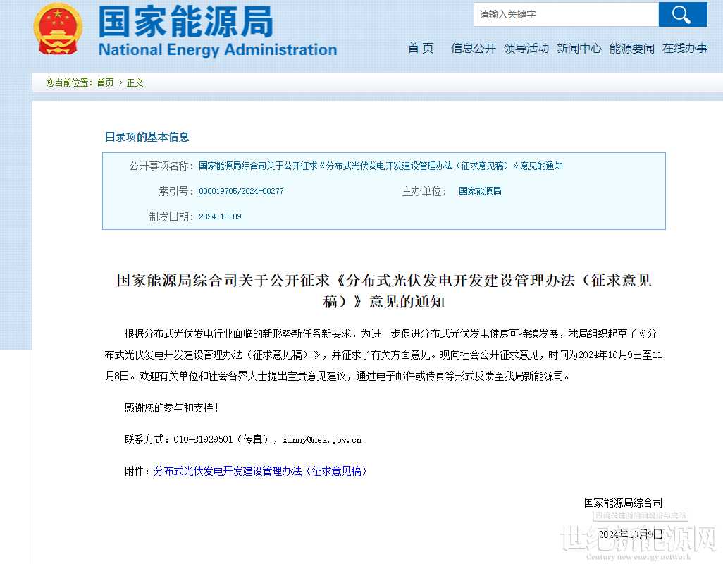The width and height of the screenshot is (723, 564).
Task: Click the blue search magnifier button
Action: (x=682, y=14)
